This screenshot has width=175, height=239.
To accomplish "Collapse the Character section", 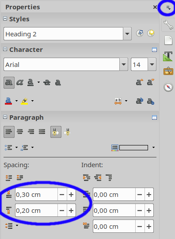I will [x=5, y=49].
